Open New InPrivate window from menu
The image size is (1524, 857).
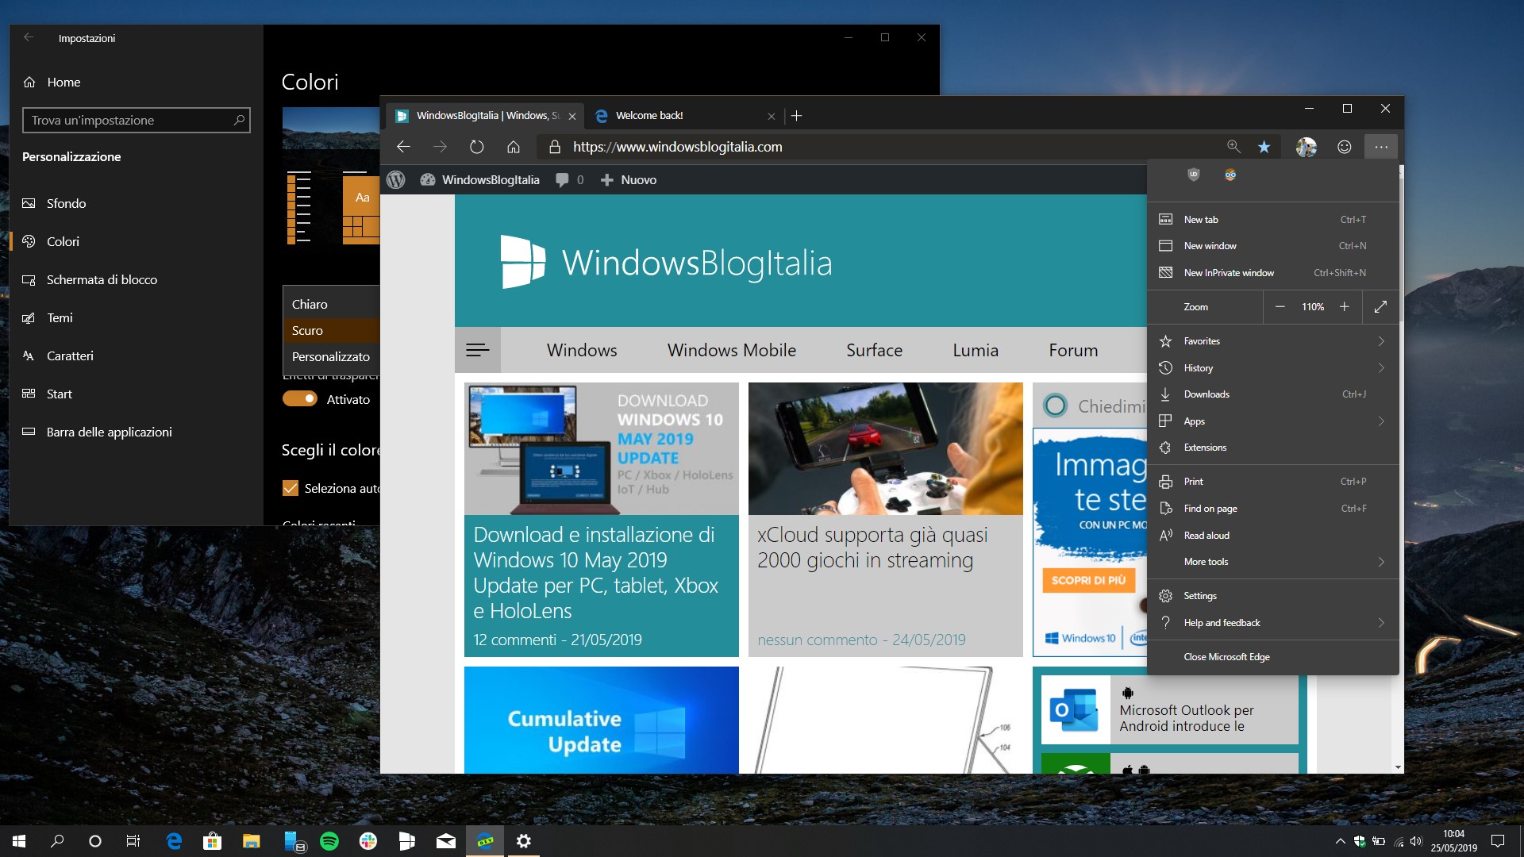(x=1273, y=273)
